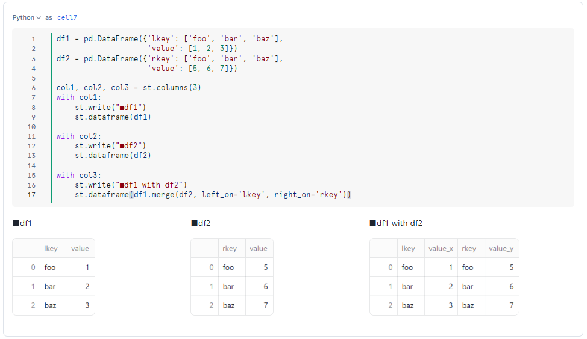Image resolution: width=587 pixels, height=339 pixels.
Task: Click the 'with col3:' code line
Action: click(78, 175)
